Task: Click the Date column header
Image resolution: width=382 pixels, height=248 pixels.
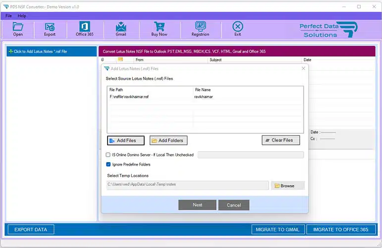Action: click(x=308, y=60)
